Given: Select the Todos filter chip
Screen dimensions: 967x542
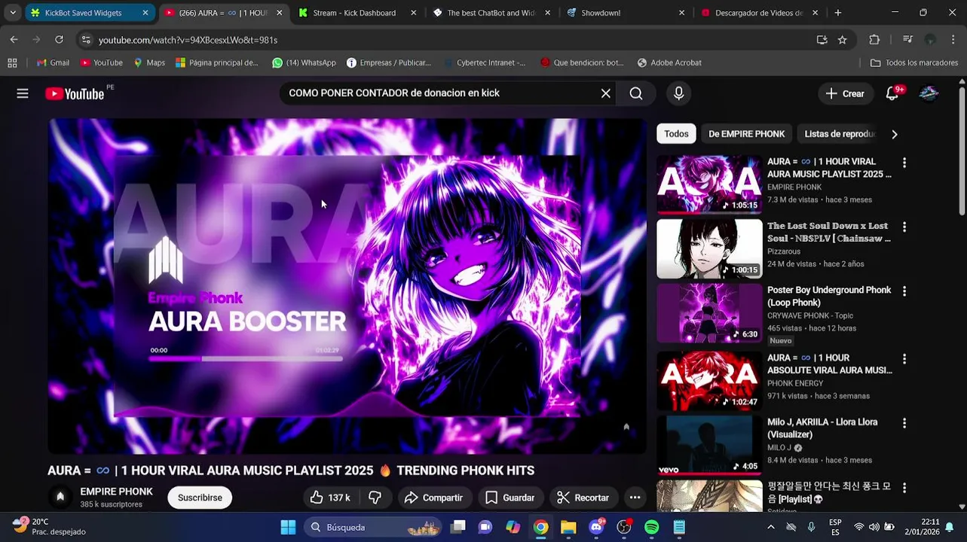Looking at the screenshot, I should pos(676,134).
